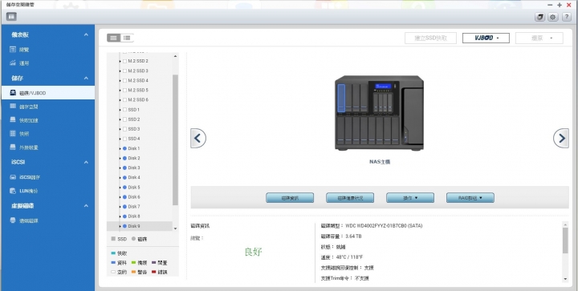Toggle the M.2 SSD 6 square box
Viewport: 578px width, 291px height.
click(x=124, y=99)
